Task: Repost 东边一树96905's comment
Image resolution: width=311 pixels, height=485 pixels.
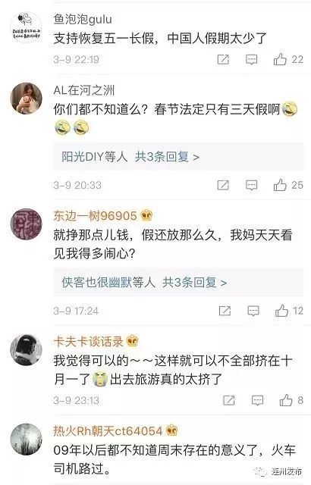Action: (x=225, y=311)
